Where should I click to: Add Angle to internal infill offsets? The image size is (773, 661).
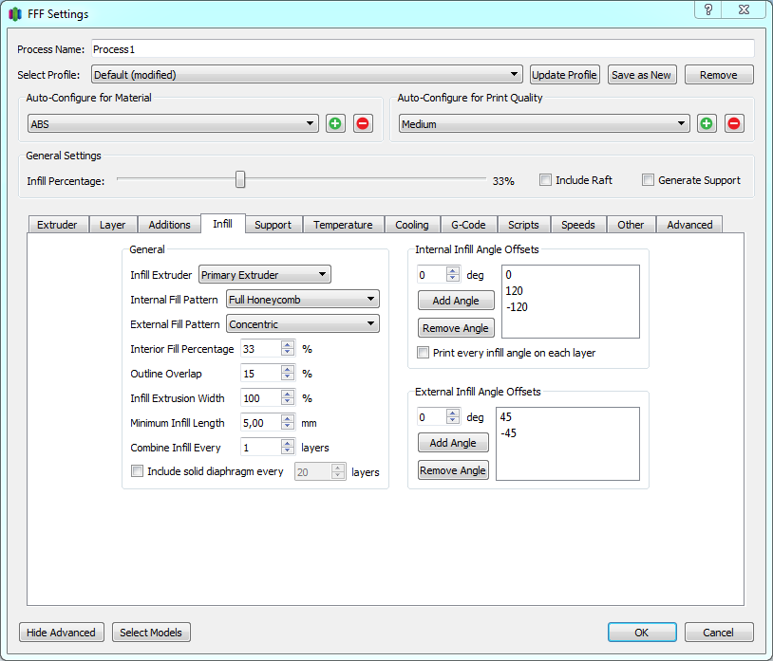[456, 301]
